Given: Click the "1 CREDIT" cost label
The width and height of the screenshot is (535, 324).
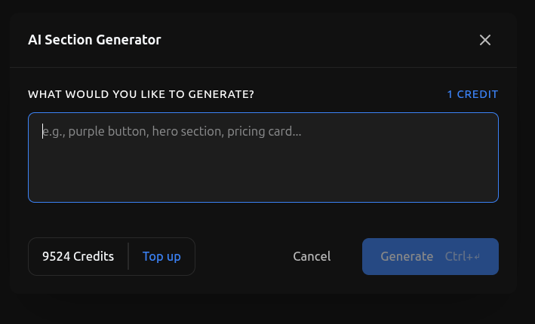Looking at the screenshot, I should tap(472, 94).
